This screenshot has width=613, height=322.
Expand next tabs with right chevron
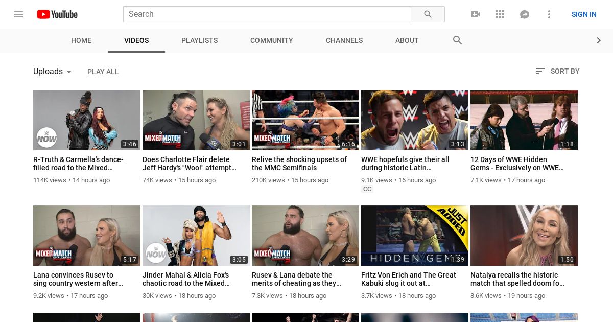click(x=599, y=40)
